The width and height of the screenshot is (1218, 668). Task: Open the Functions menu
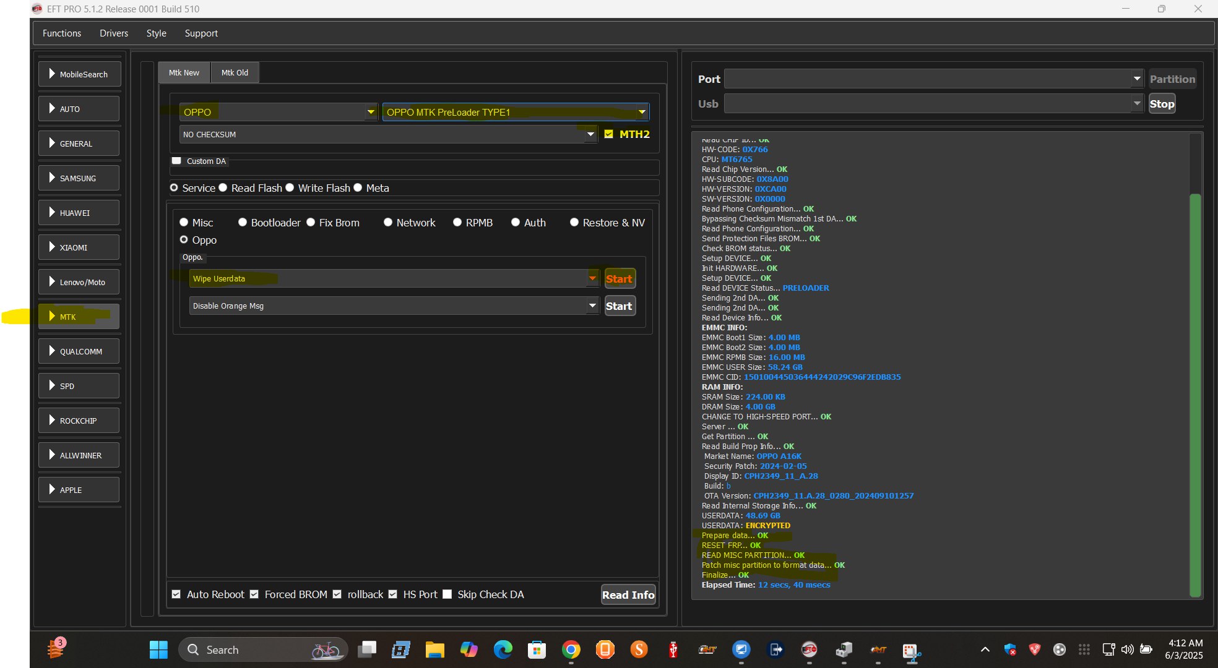tap(62, 33)
